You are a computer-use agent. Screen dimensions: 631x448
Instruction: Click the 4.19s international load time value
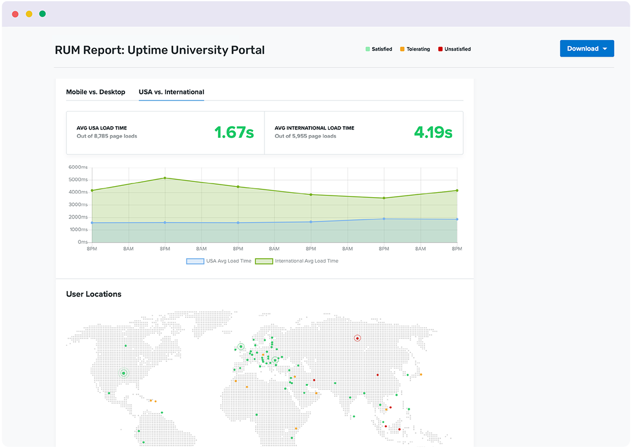point(433,132)
